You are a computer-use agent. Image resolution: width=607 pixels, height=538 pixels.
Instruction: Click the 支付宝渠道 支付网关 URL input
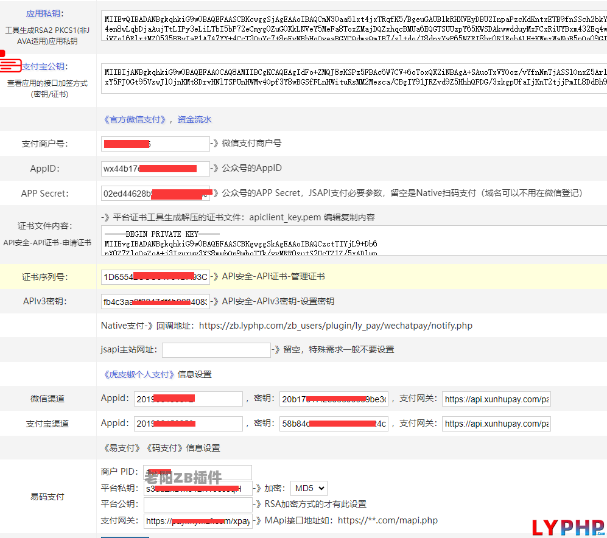(x=496, y=424)
